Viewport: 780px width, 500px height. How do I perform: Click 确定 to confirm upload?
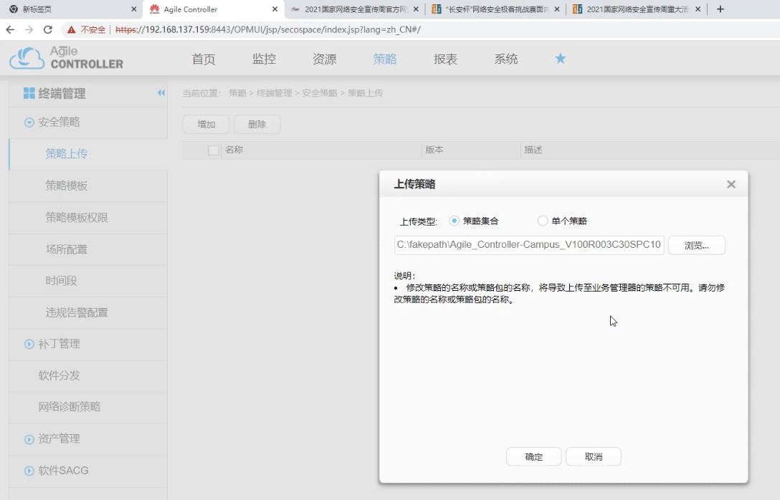click(534, 456)
